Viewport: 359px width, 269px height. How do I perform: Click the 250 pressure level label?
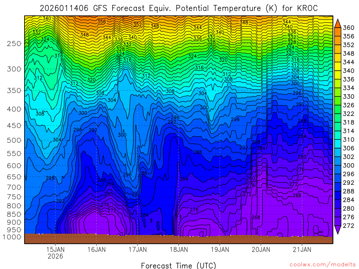point(14,43)
